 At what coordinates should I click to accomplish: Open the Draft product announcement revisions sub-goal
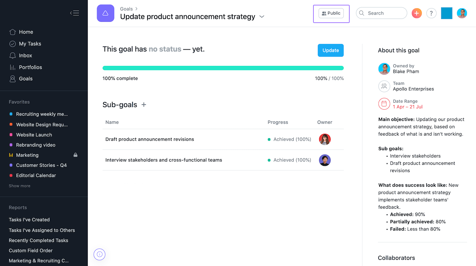(150, 139)
